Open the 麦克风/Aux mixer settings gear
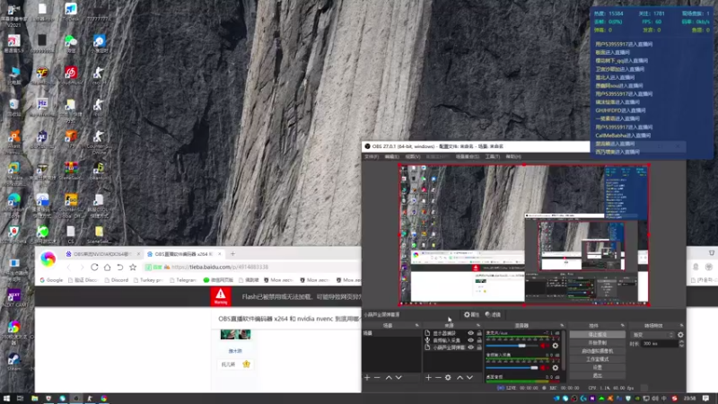The height and width of the screenshot is (404, 718). click(x=556, y=346)
